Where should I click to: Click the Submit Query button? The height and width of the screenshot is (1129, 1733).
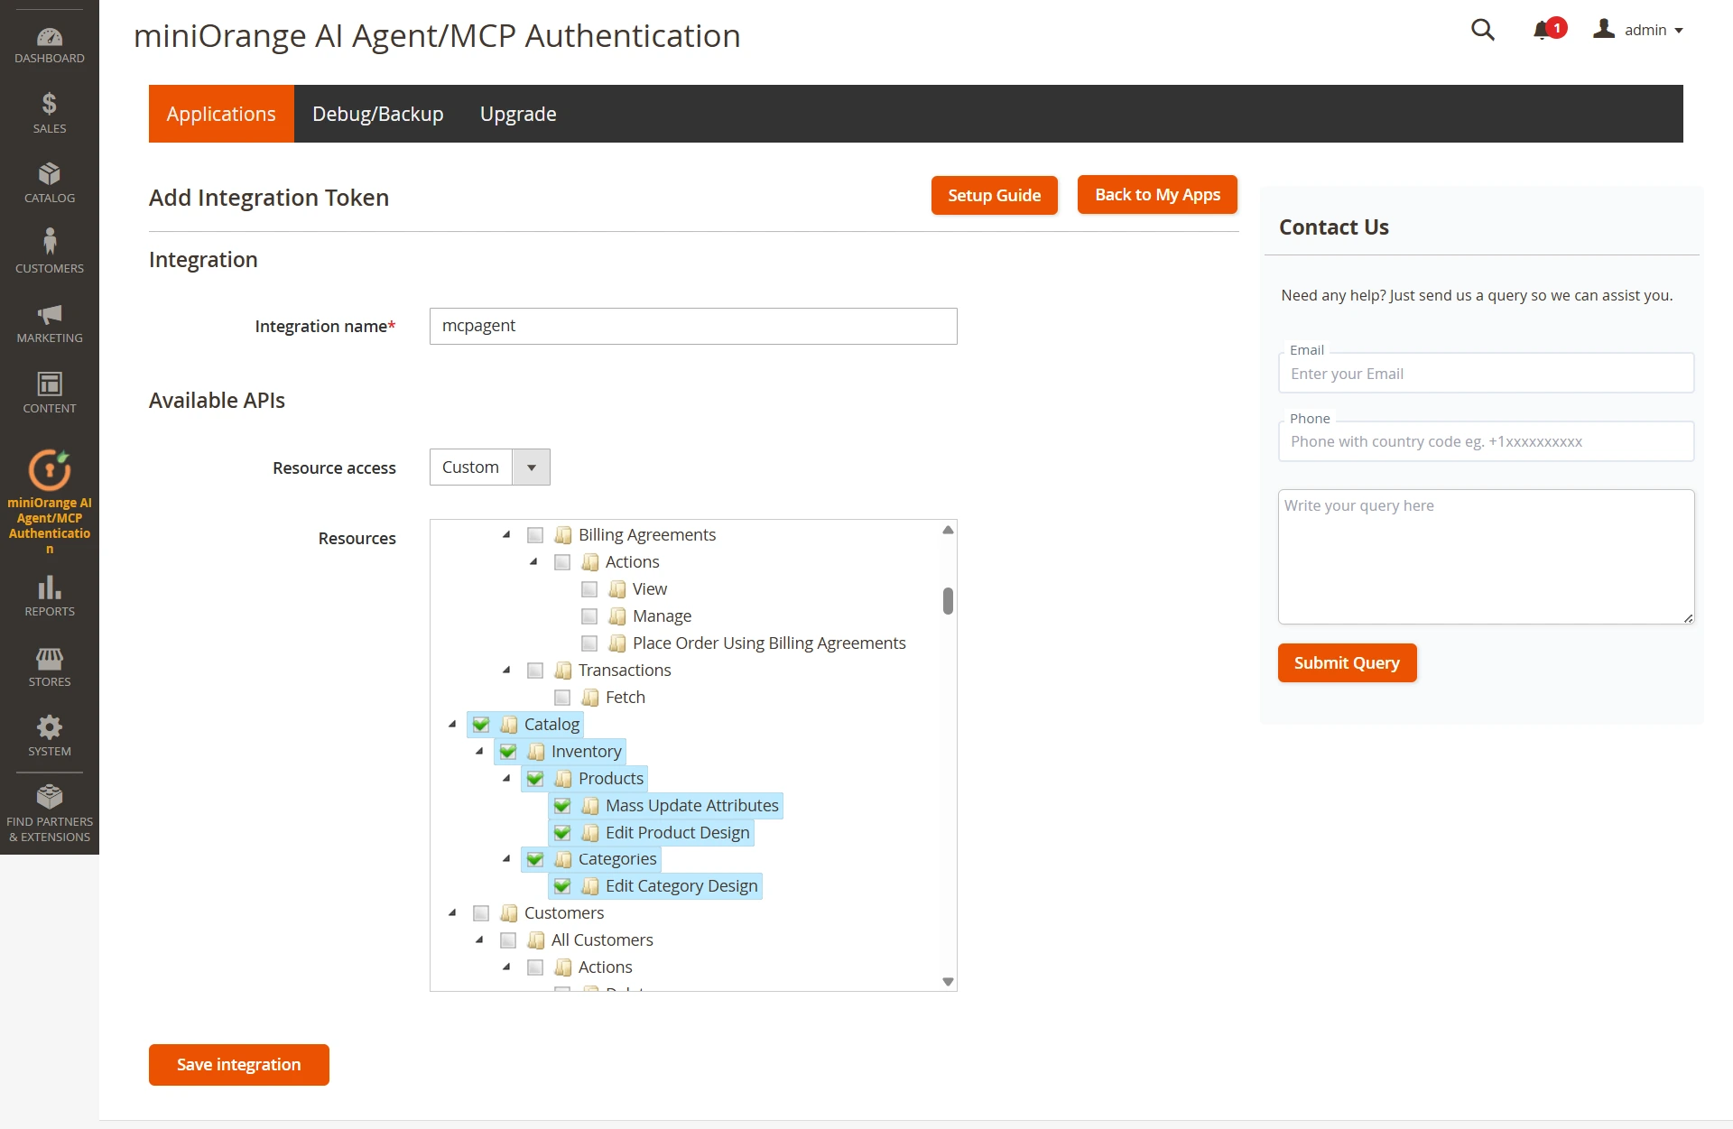[1347, 662]
